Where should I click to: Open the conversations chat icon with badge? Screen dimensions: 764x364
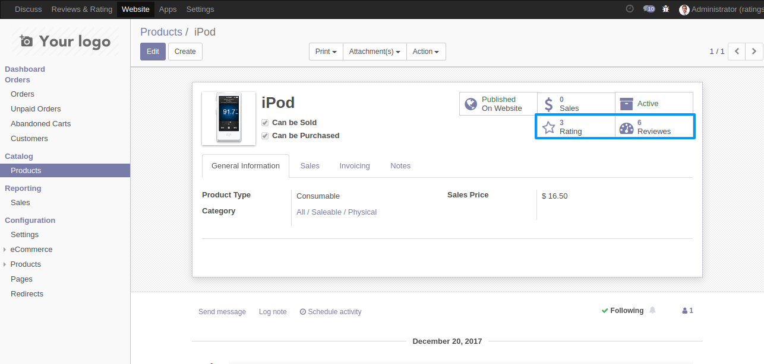pyautogui.click(x=649, y=9)
